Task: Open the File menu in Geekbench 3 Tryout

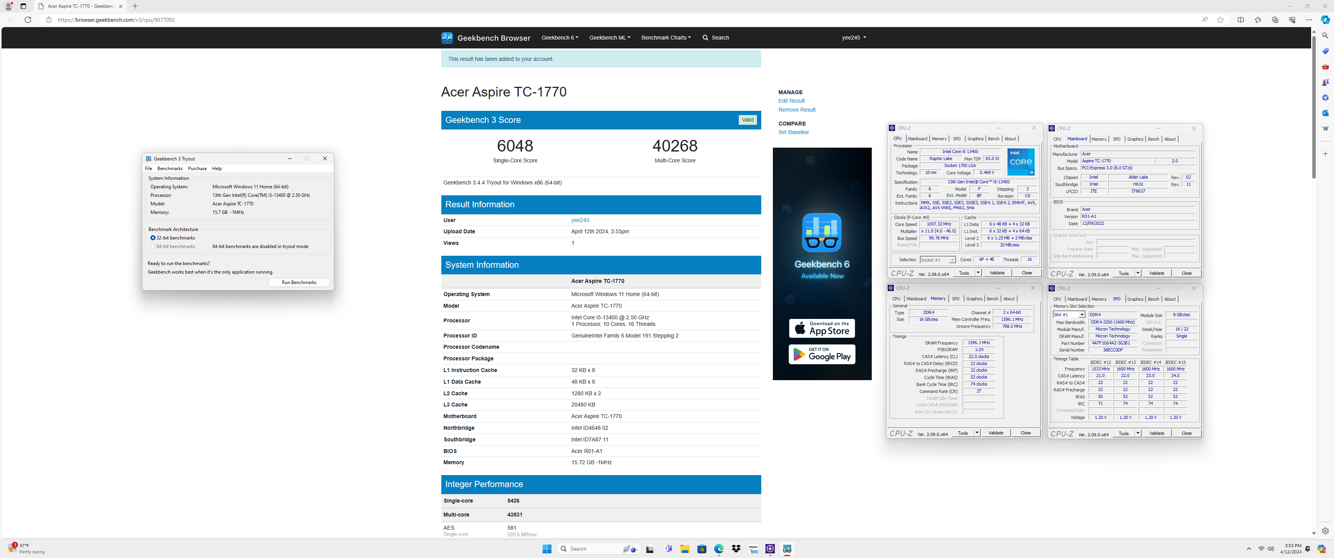Action: [149, 169]
